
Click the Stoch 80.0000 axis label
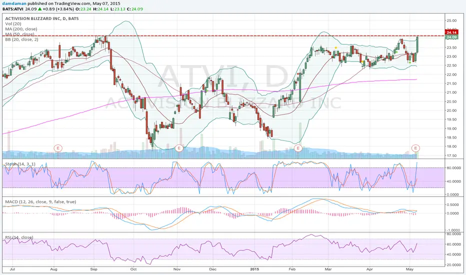453,168
